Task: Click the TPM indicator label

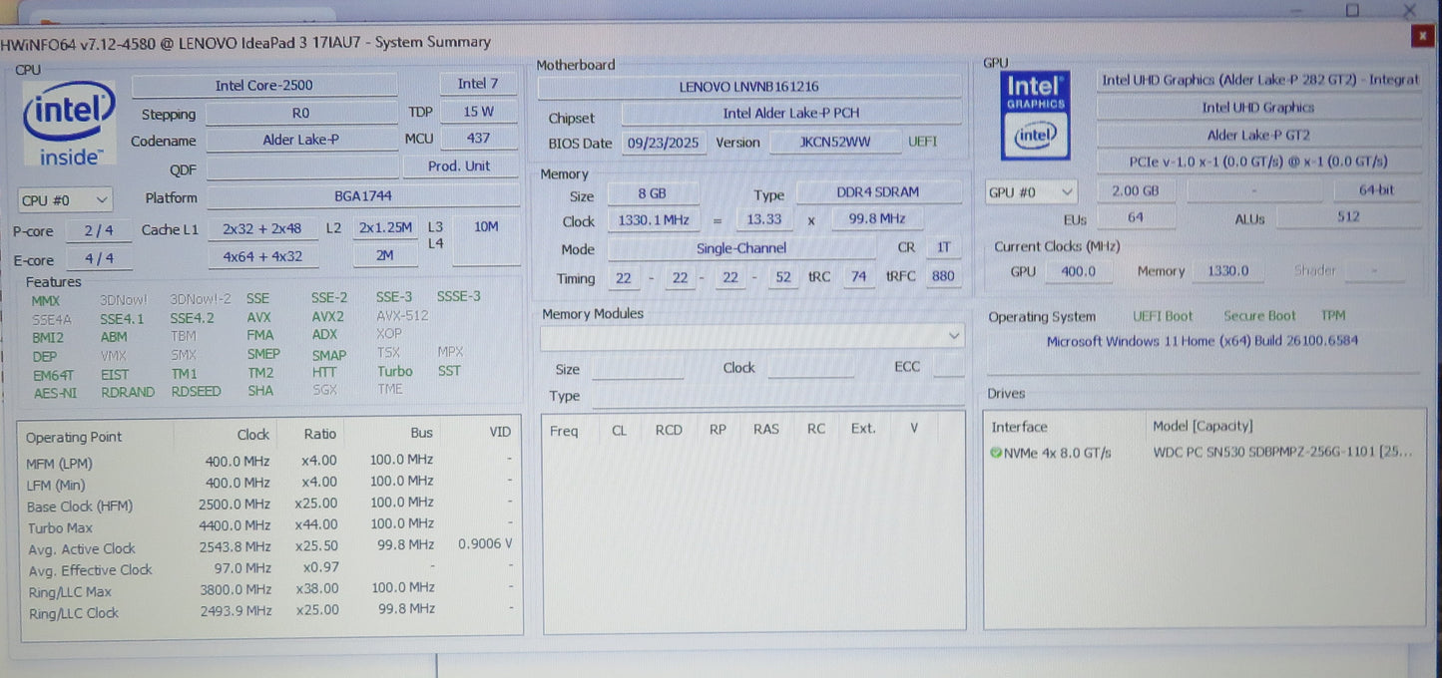Action: tap(1333, 315)
